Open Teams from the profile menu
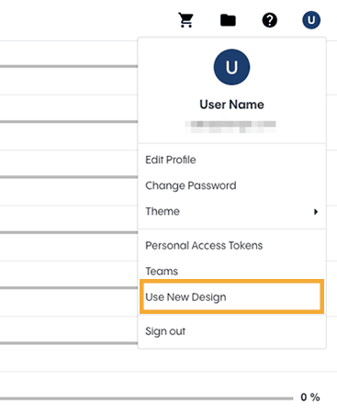Viewport: 337px width, 413px height. pos(162,272)
